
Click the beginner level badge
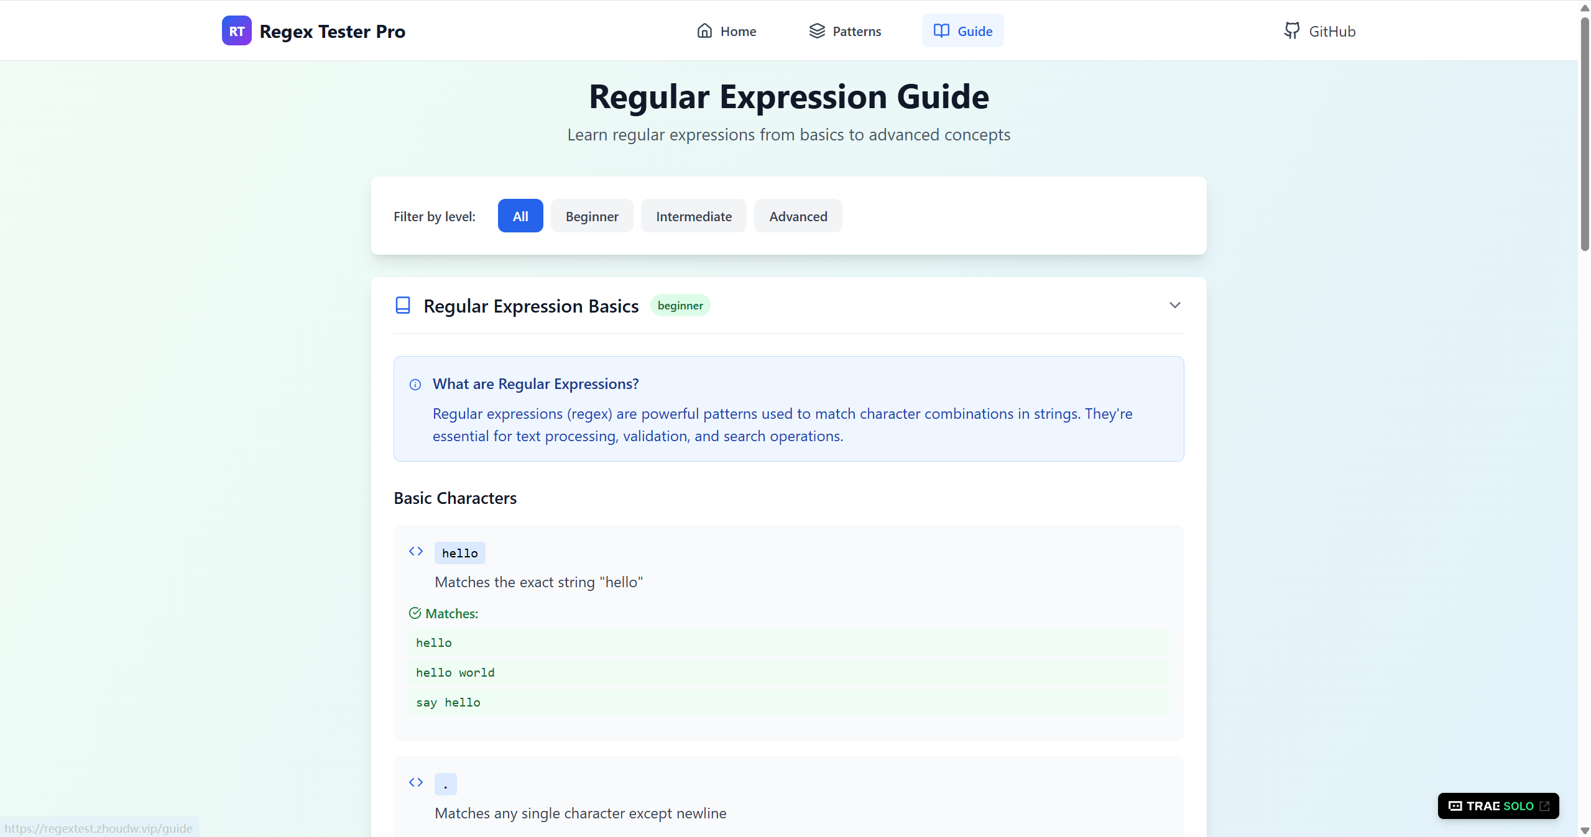tap(680, 305)
